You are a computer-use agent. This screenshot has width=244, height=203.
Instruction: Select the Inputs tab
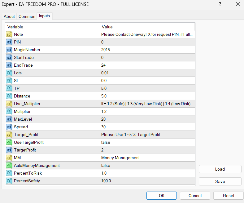coord(44,16)
